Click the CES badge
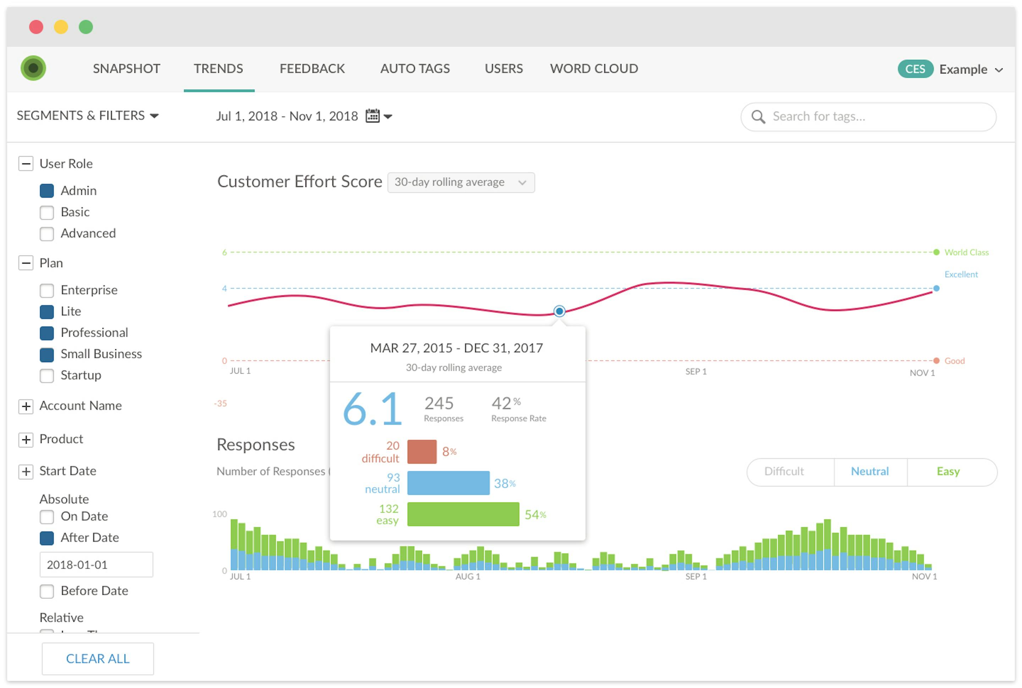Screen dimensions: 1022x688 (915, 69)
